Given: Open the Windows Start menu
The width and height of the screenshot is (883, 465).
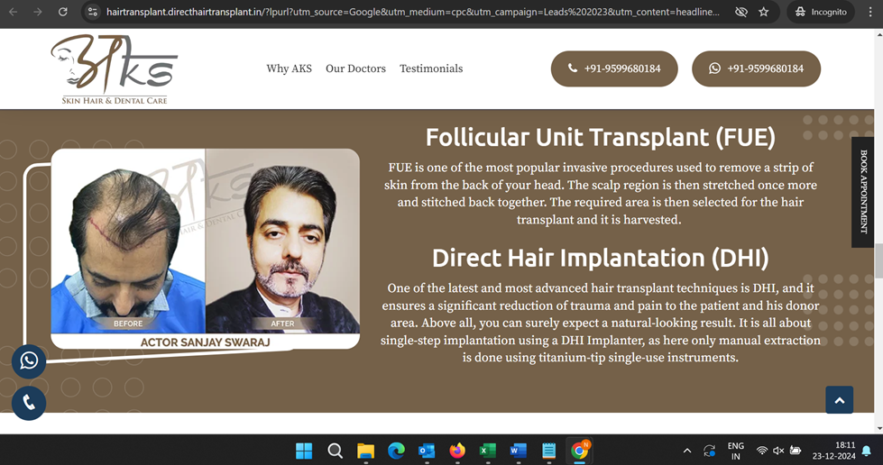Looking at the screenshot, I should pos(304,451).
